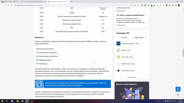Select the Предстоящие ICO calendar tab
The height and width of the screenshot is (103, 184).
pos(139,37)
